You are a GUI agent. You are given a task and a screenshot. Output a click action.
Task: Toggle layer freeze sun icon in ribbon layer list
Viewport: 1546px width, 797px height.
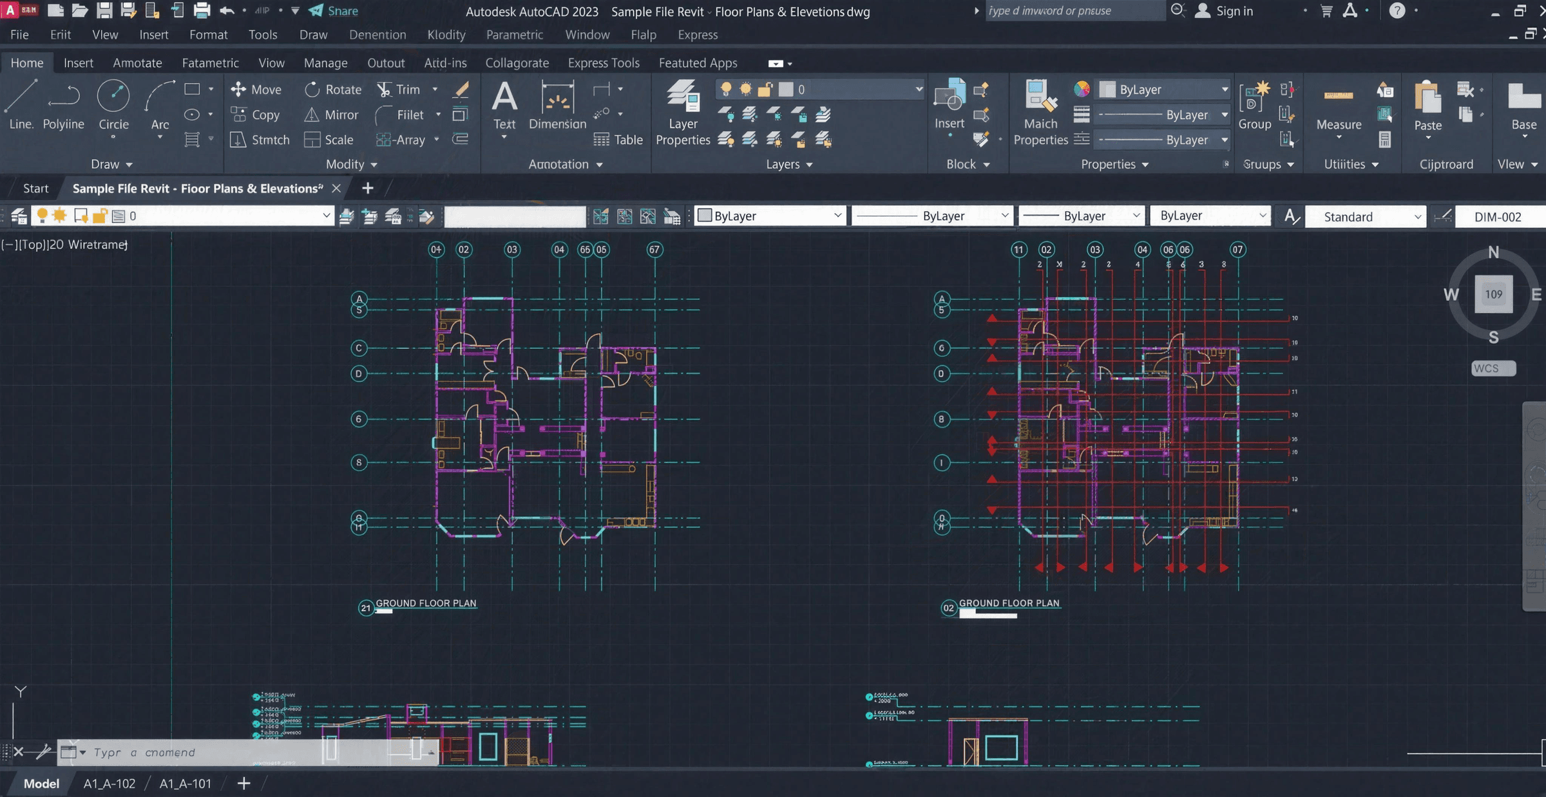tap(745, 89)
